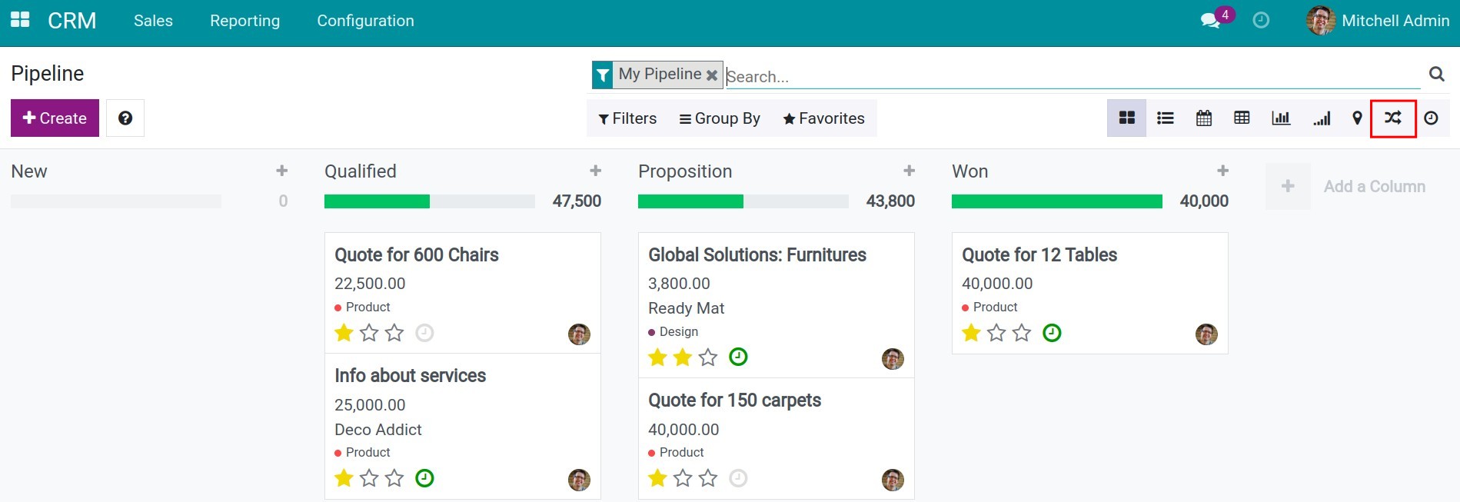The image size is (1460, 502).
Task: Switch to calendar view
Action: [x=1203, y=118]
